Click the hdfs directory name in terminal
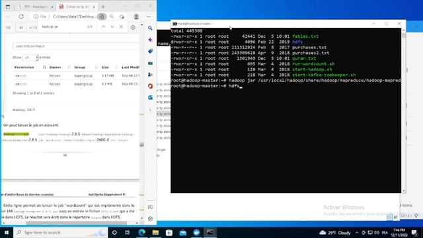The width and height of the screenshot is (423, 238). [297, 42]
